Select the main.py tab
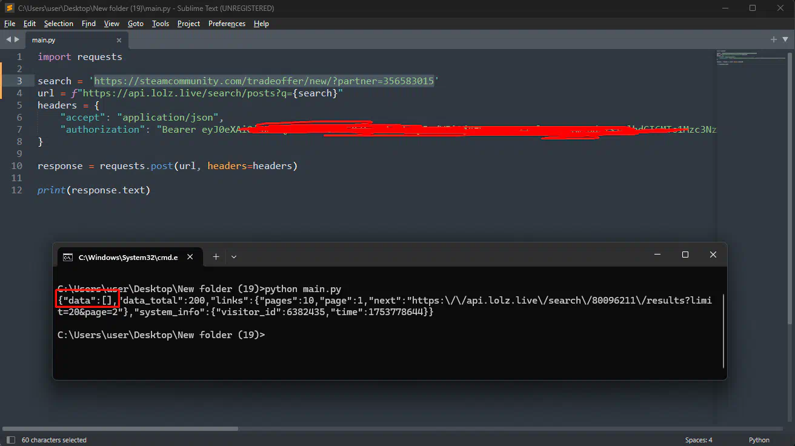Screen dimensions: 795x446 tap(76, 40)
